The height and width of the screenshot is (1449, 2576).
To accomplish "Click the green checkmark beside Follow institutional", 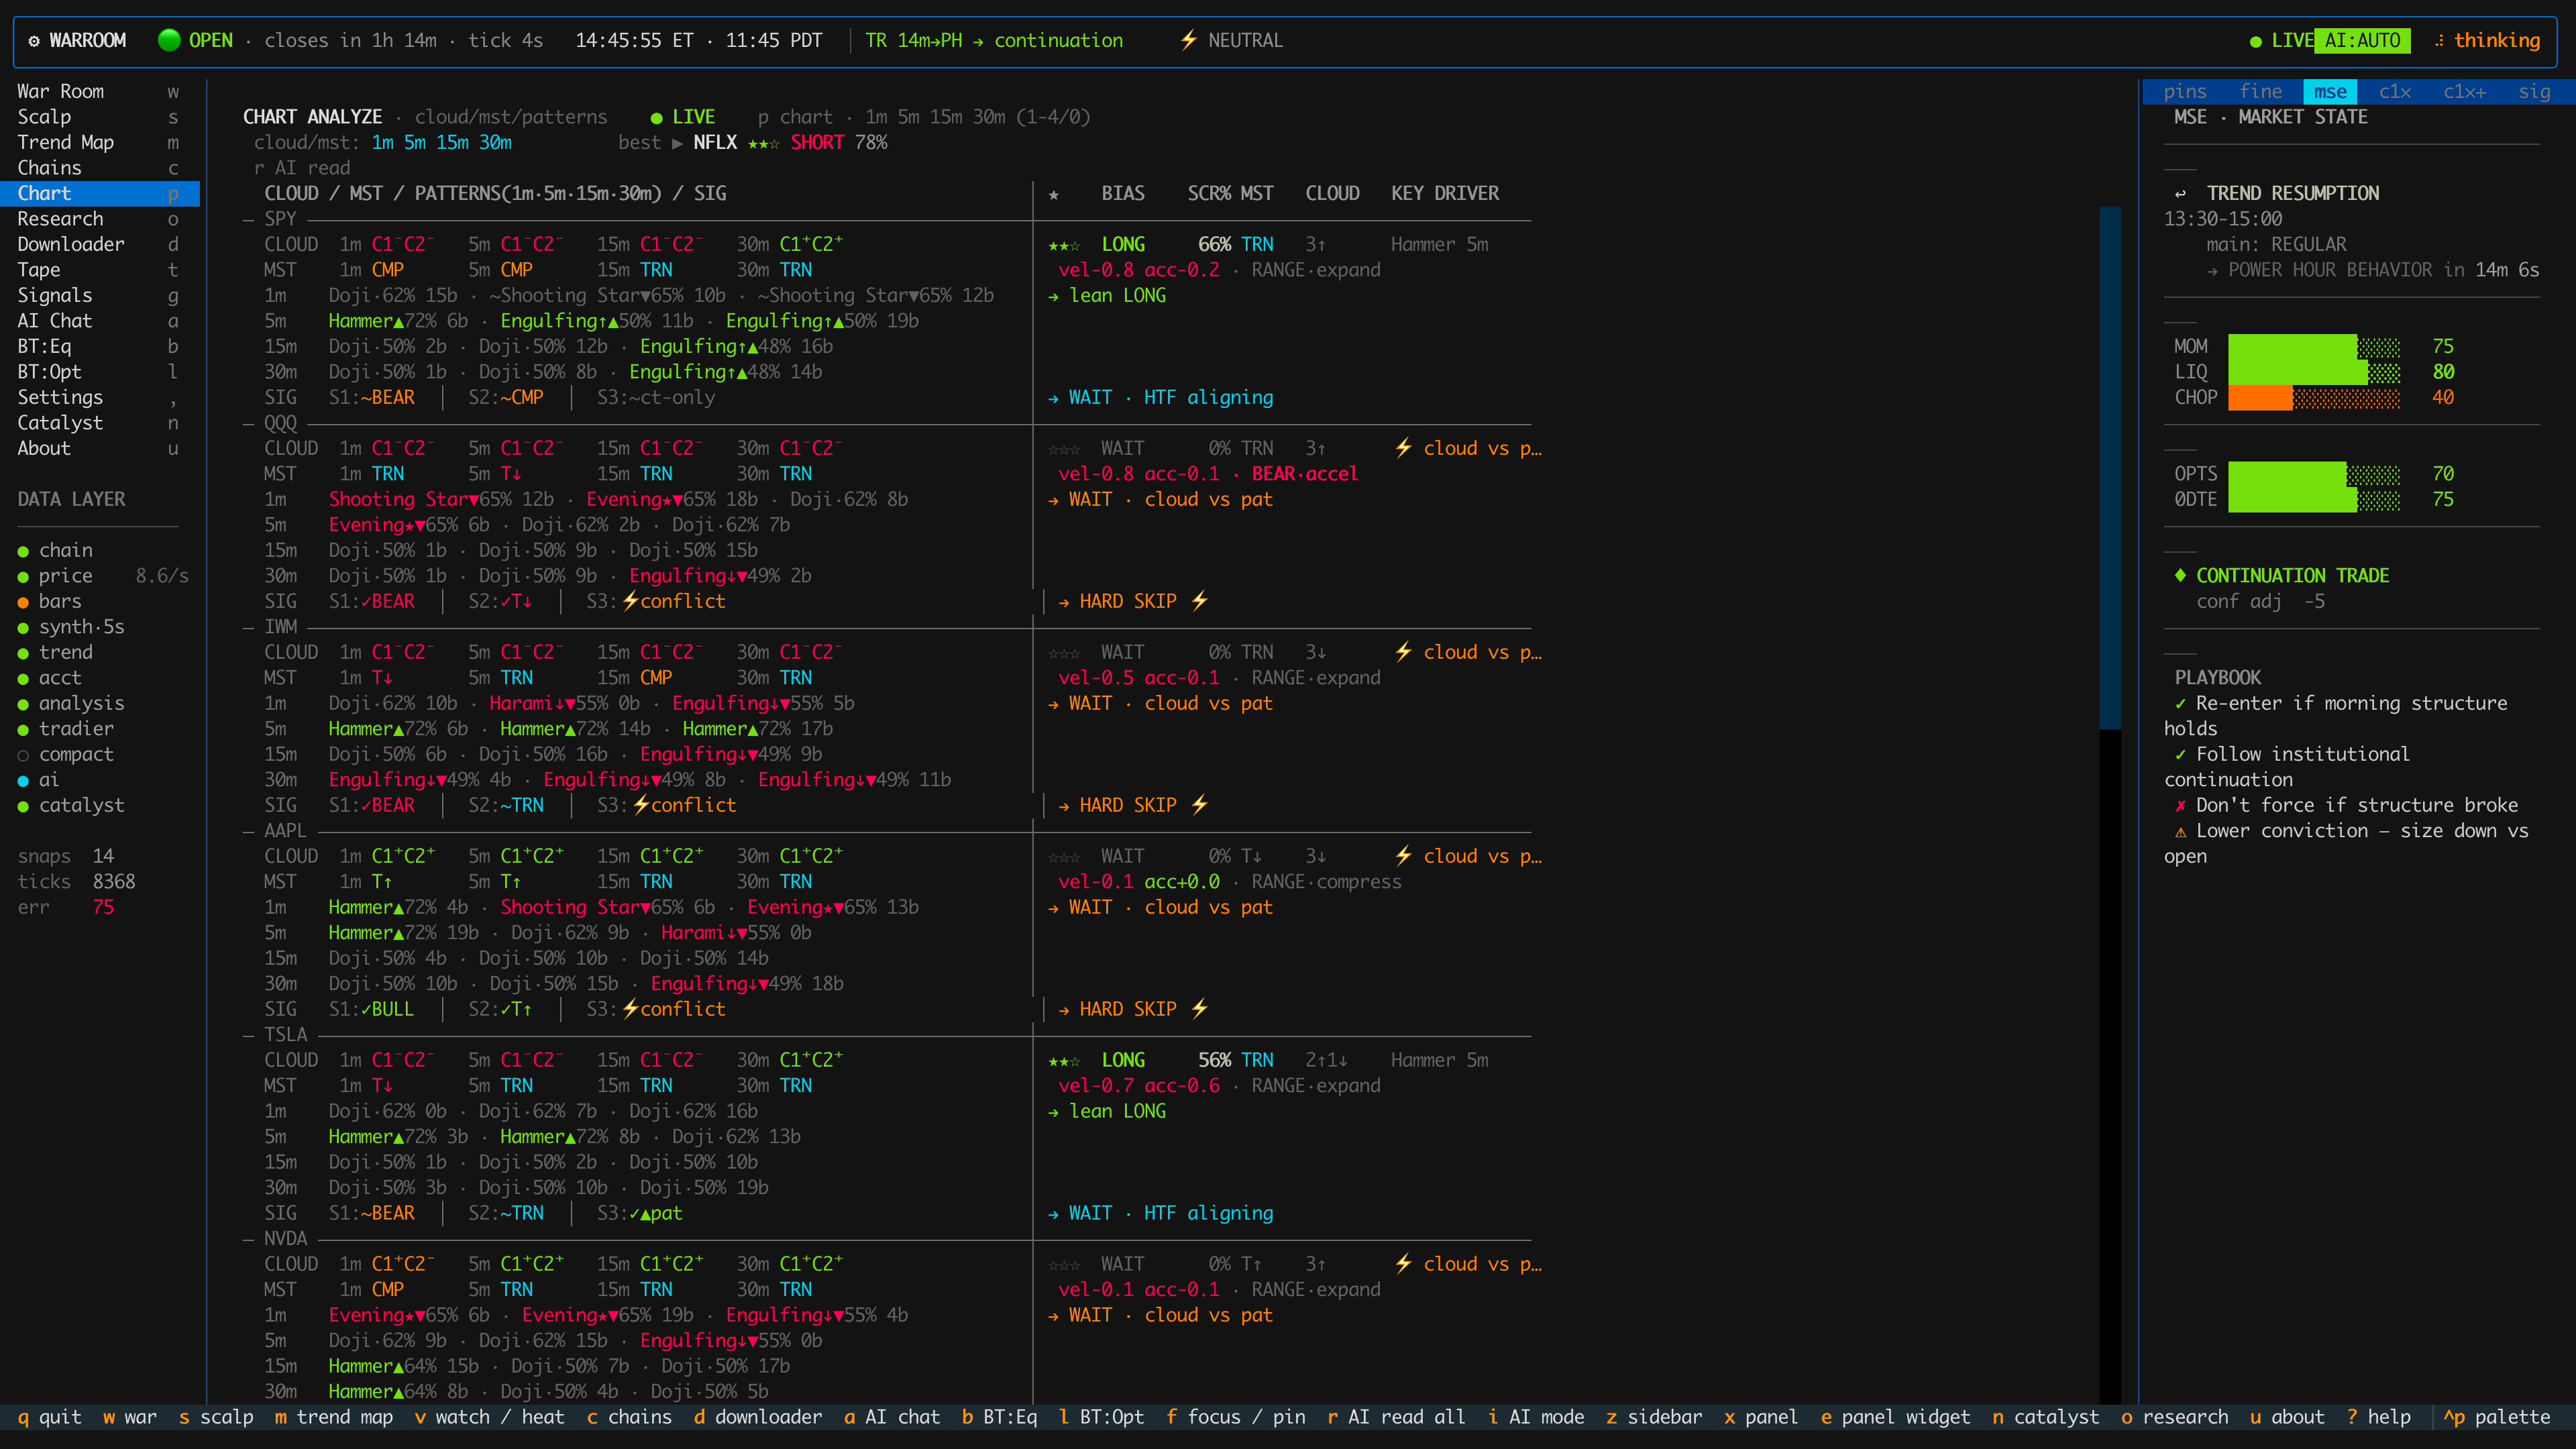I will click(2181, 755).
